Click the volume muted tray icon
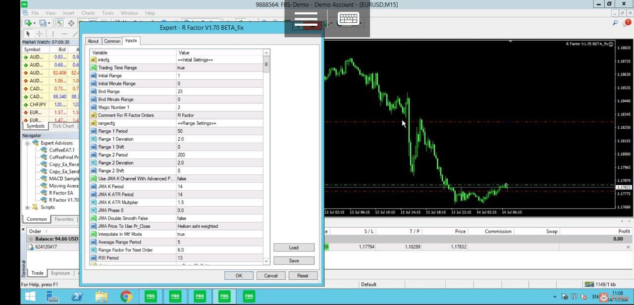This screenshot has width=634, height=305. (x=583, y=297)
